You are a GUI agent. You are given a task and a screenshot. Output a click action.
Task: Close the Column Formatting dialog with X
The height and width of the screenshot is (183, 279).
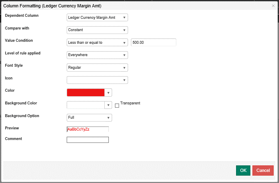[x=273, y=6]
